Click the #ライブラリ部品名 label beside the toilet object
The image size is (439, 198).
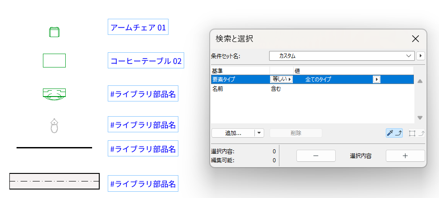[143, 124]
